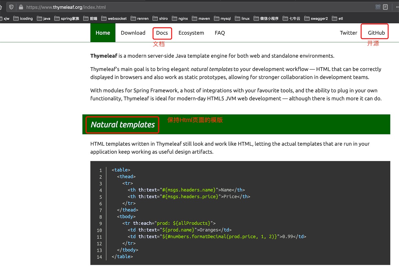Expand the 七牛云 bookmark folder
Screen dimensions: 399x266
coord(291,19)
